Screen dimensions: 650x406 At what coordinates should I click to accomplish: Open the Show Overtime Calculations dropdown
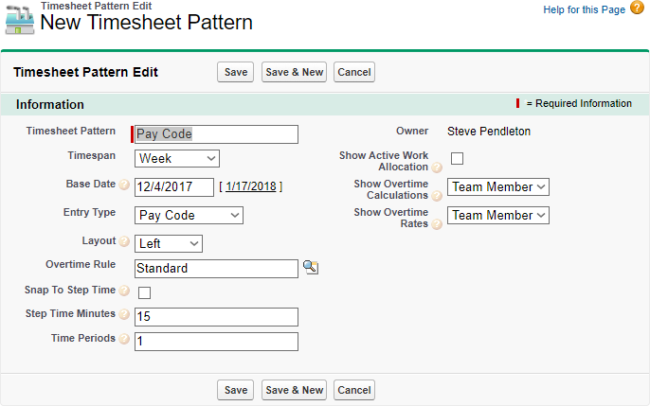(498, 186)
